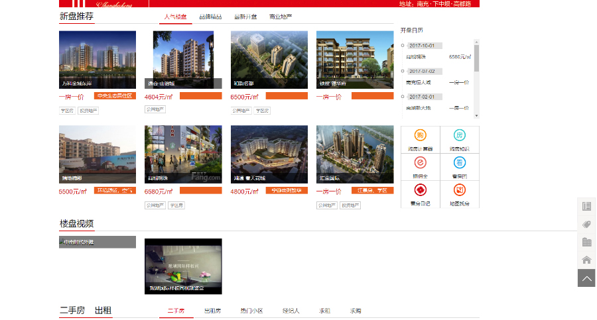Viewport: 597px width, 320px height.
Task: Click the 学区房 tag under 万科金域东岸
Action: (x=68, y=111)
